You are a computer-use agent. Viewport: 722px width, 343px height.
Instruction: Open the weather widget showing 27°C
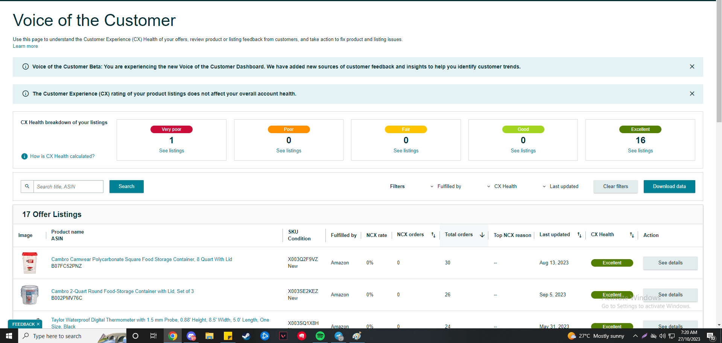pos(596,336)
